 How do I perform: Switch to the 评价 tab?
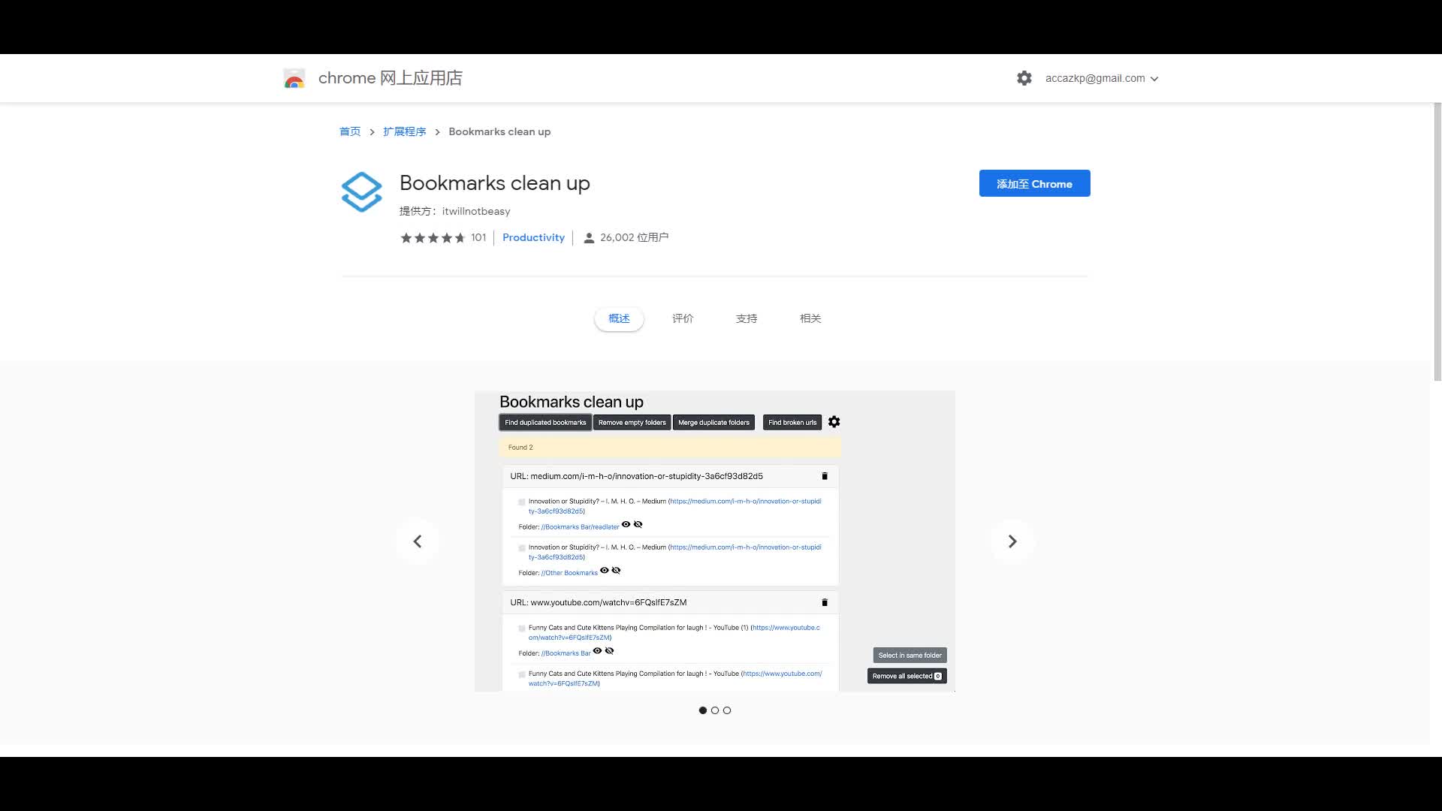(x=683, y=318)
